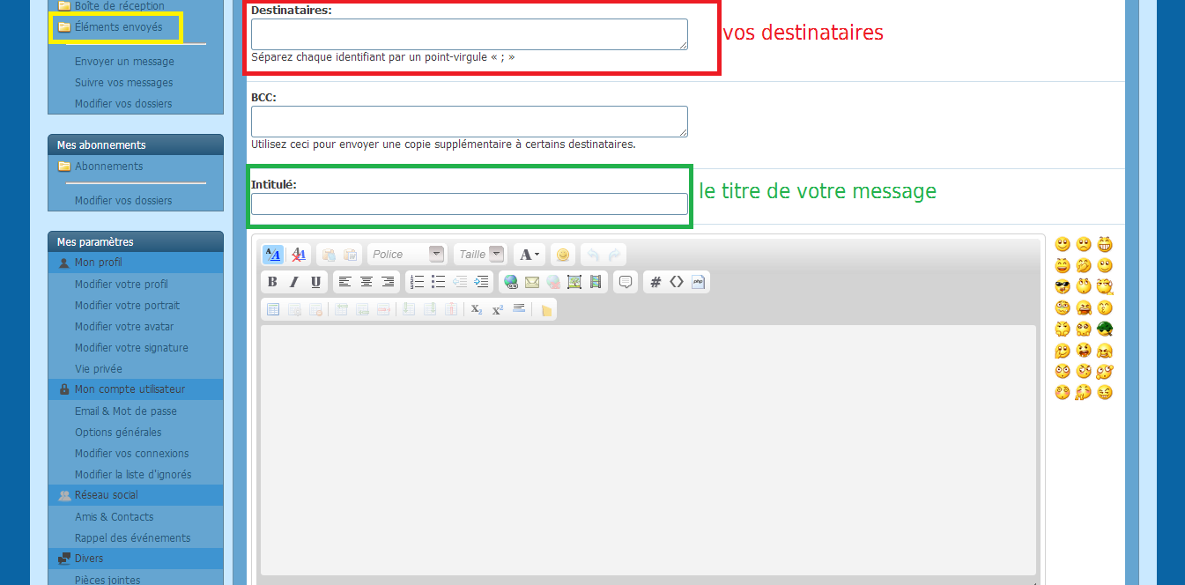This screenshot has width=1185, height=585.
Task: Apply italic formatting
Action: tap(294, 282)
